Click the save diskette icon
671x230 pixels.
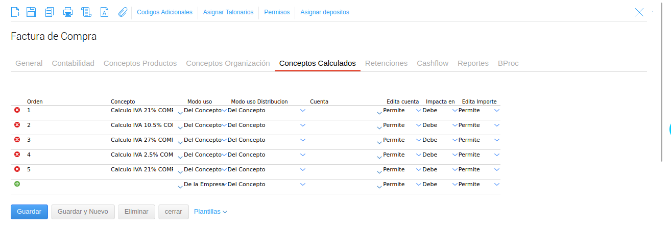[31, 12]
